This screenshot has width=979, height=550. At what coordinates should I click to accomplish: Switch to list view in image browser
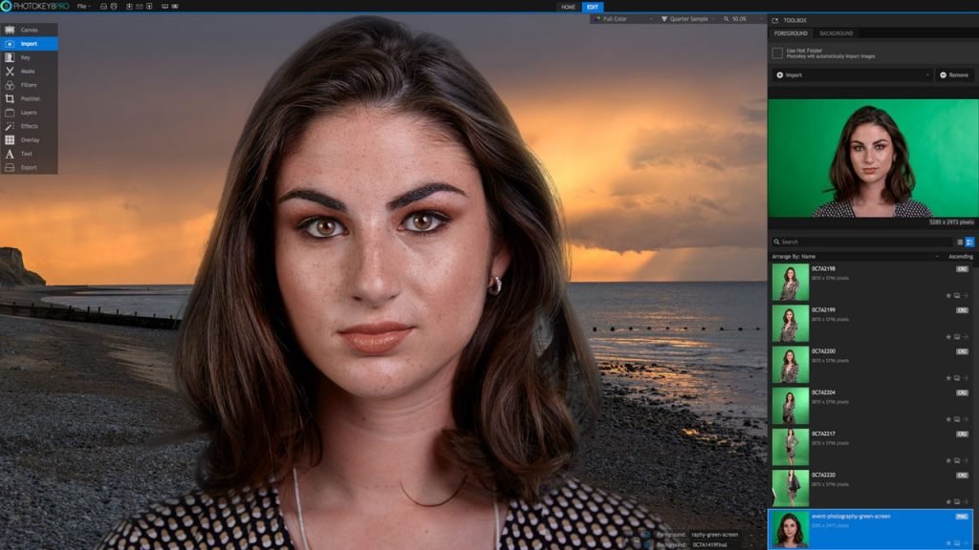(x=960, y=242)
